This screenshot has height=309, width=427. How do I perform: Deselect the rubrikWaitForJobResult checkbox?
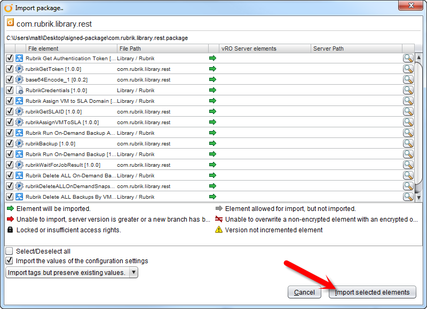[x=10, y=165]
